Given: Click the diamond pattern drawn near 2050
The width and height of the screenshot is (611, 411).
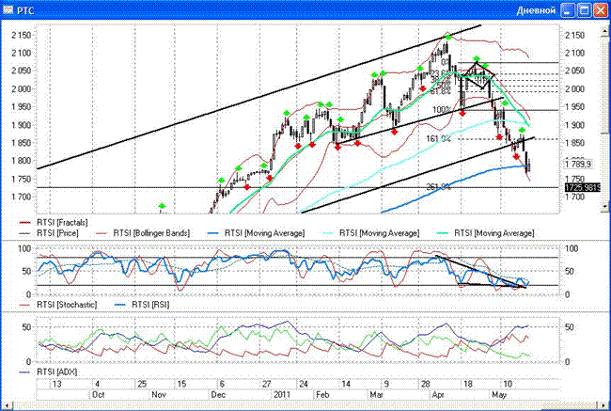Looking at the screenshot, I should pos(478,75).
